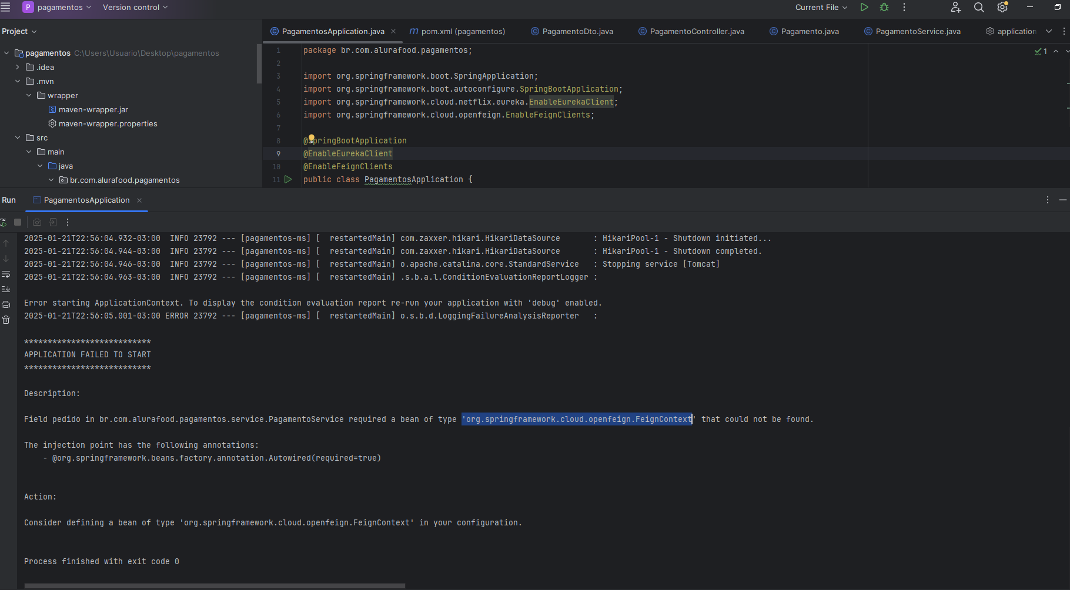Click the thread dump camera icon

pyautogui.click(x=37, y=222)
